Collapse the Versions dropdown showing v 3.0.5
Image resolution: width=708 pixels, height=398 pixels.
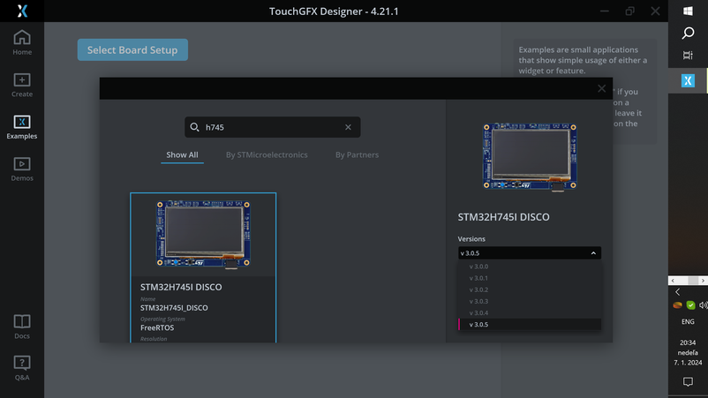tap(529, 253)
